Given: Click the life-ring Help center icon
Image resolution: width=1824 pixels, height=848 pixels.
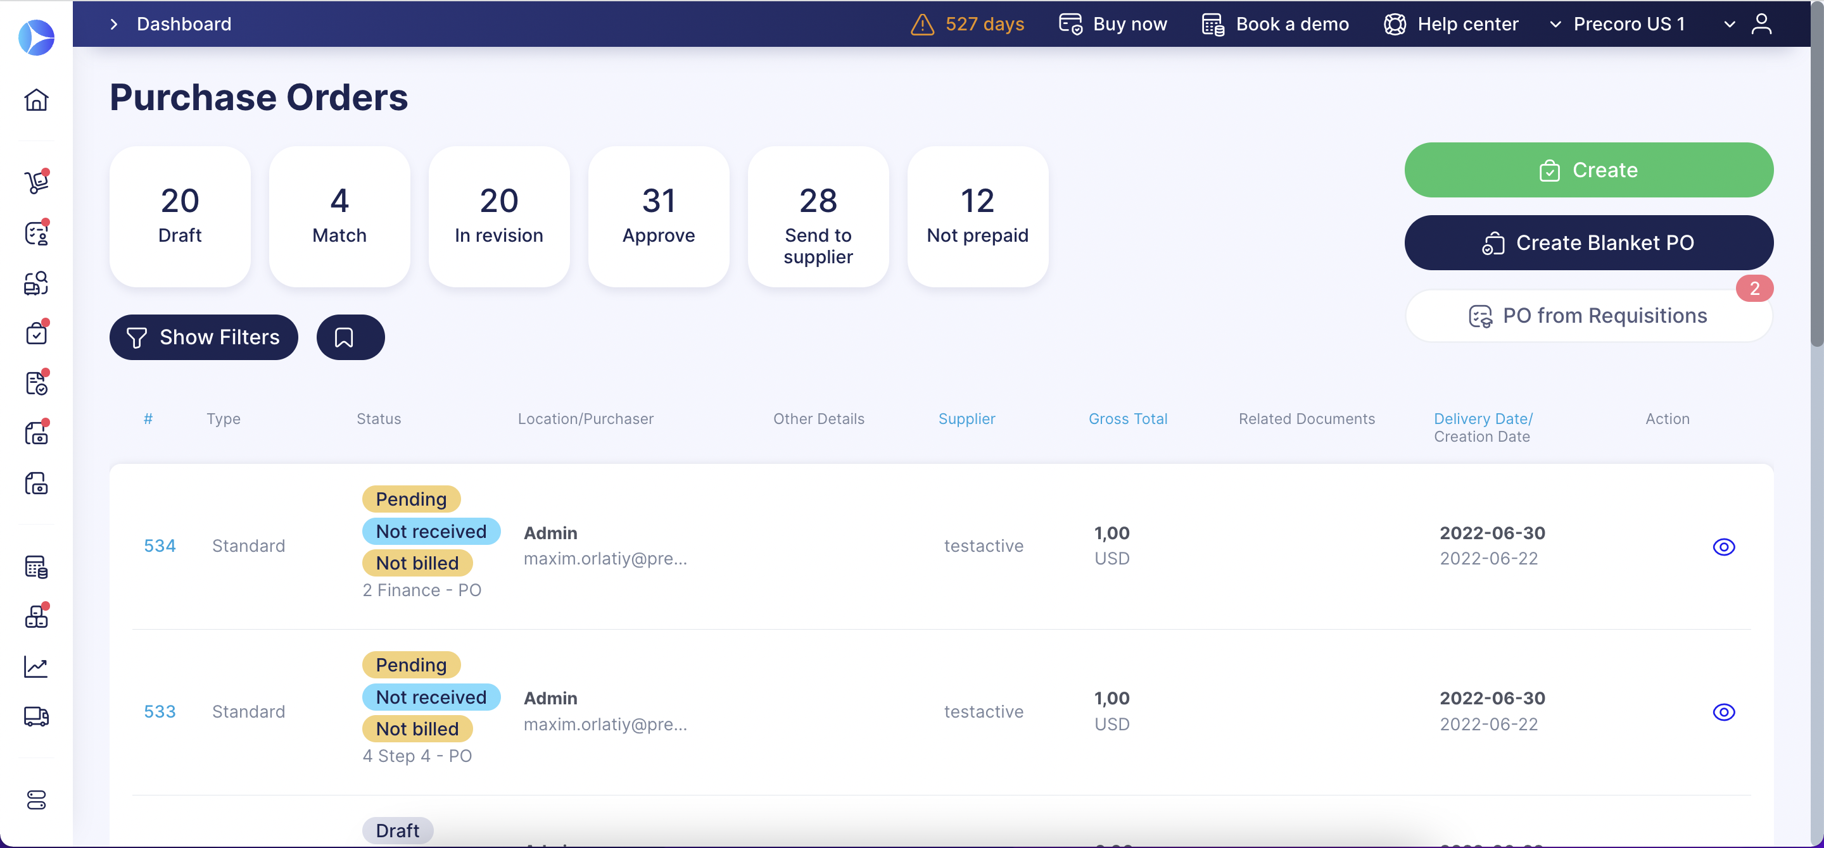Looking at the screenshot, I should tap(1395, 24).
